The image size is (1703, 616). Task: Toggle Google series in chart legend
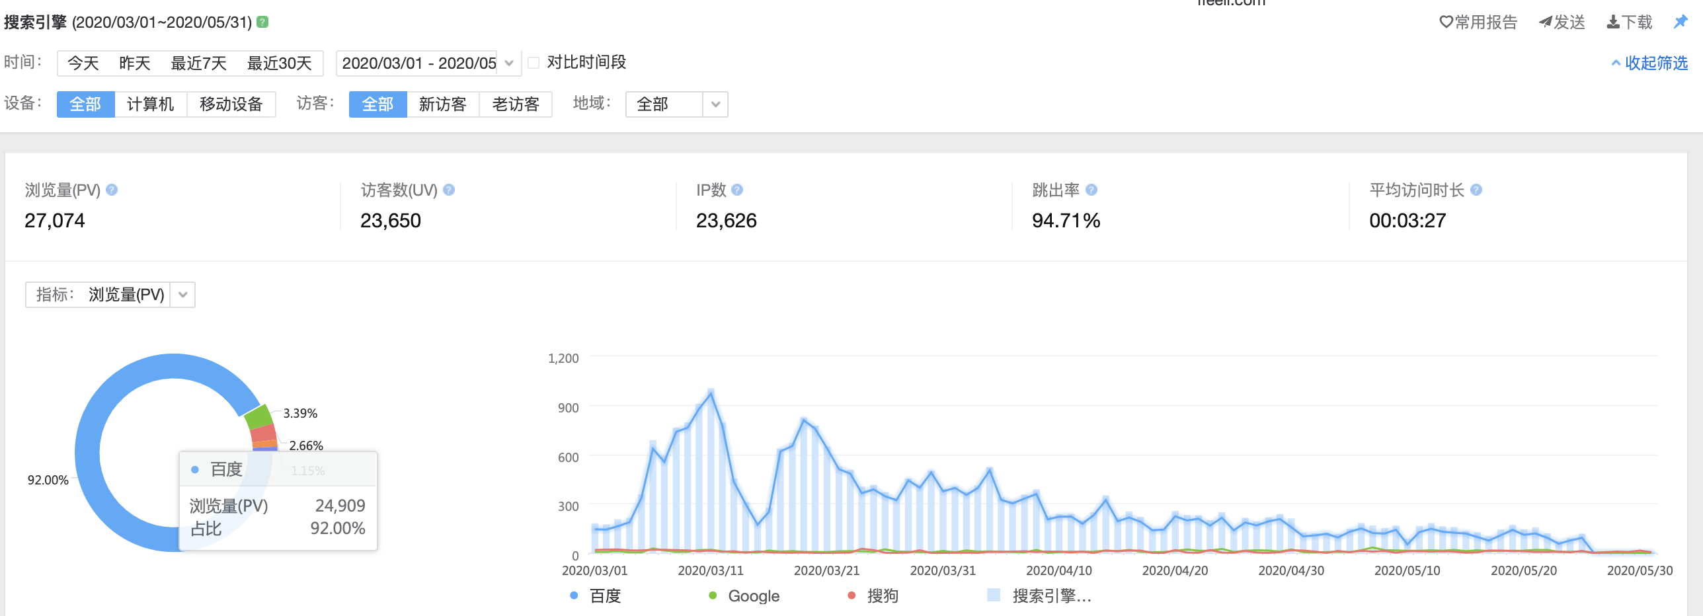point(744,596)
